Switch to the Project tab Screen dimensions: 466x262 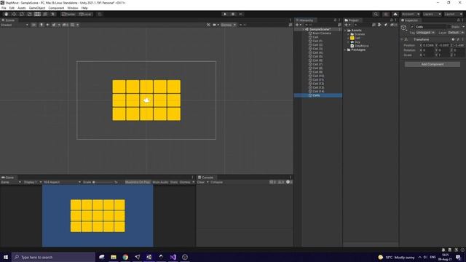coord(352,20)
